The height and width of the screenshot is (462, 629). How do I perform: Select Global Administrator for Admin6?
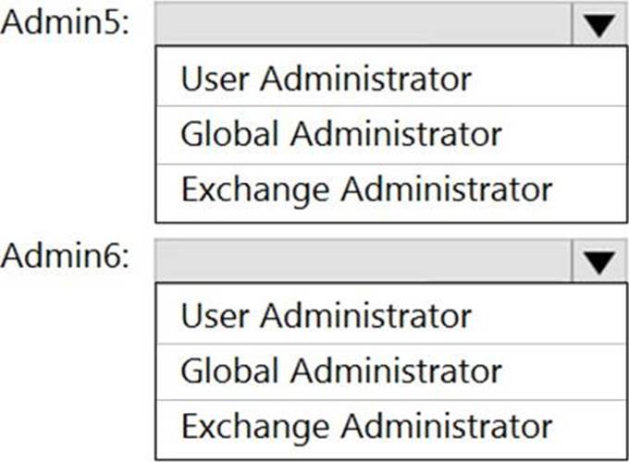click(391, 371)
